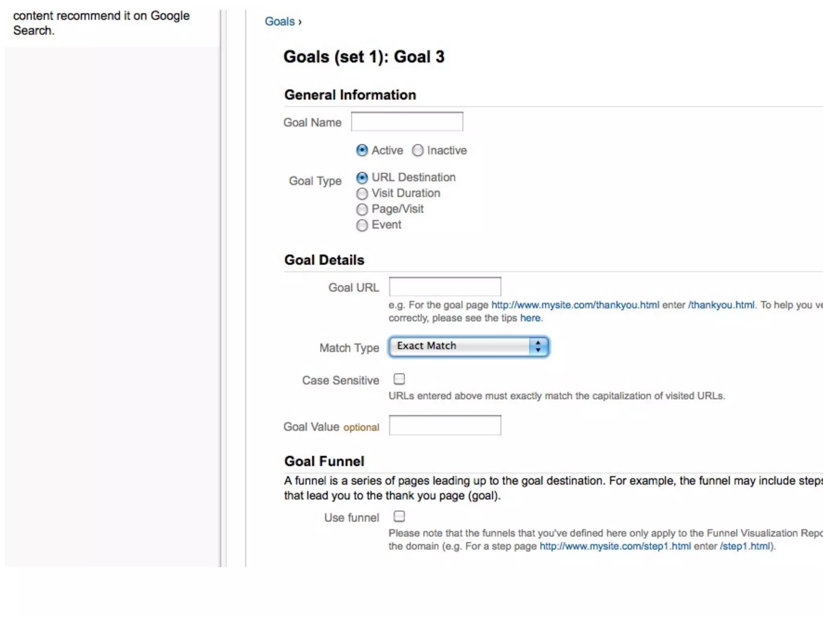823x617 pixels.
Task: Choose Visit Duration goal type
Action: click(362, 194)
